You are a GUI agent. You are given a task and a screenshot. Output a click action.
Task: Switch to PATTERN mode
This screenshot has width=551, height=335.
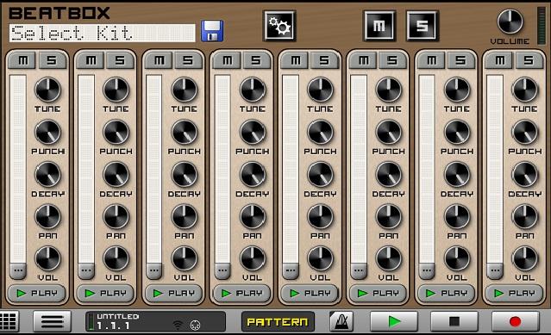coord(278,322)
